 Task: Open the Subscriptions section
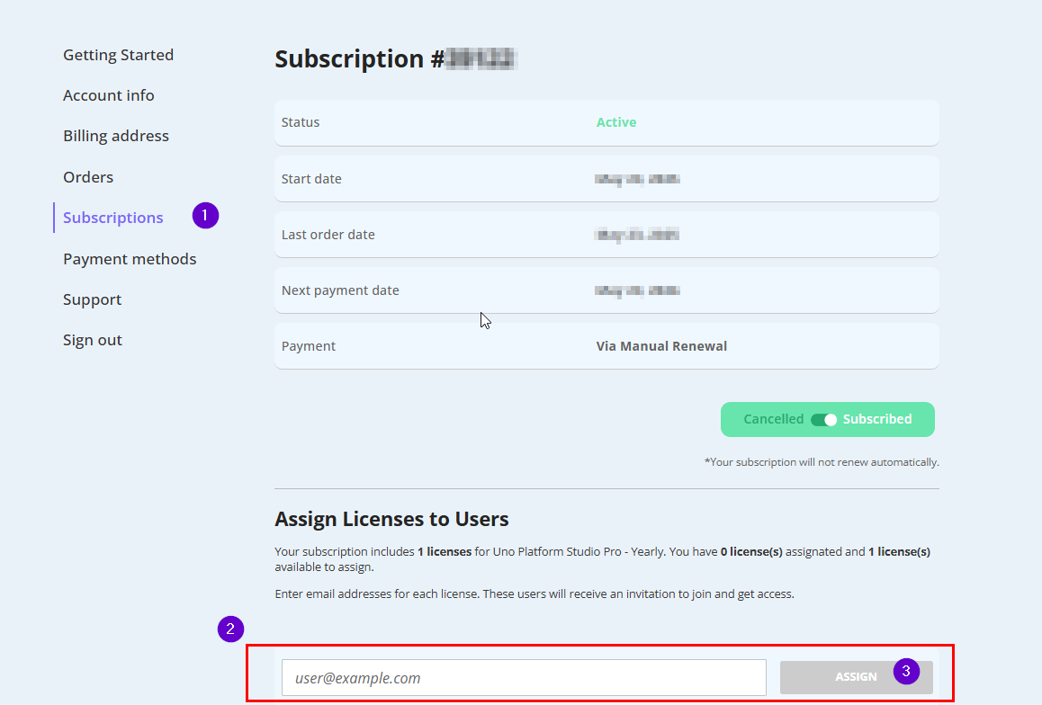[112, 218]
